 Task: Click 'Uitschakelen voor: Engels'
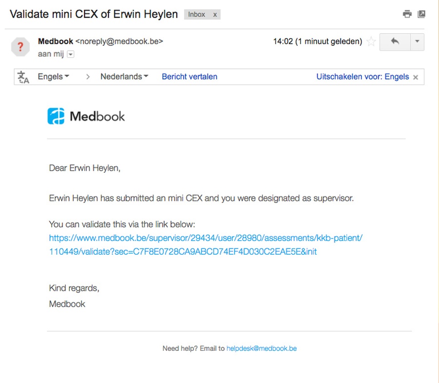362,77
